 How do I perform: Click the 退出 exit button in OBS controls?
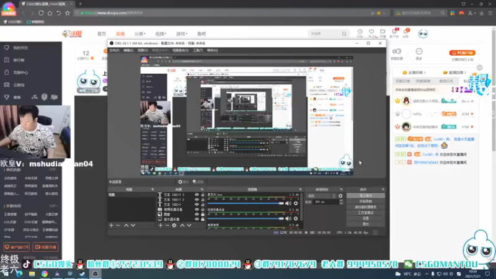[x=366, y=224]
